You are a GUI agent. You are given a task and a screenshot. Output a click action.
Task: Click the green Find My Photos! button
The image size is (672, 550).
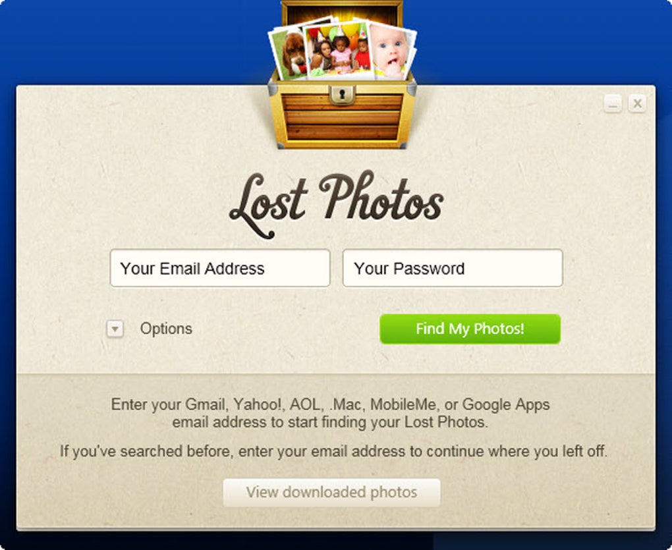click(470, 329)
